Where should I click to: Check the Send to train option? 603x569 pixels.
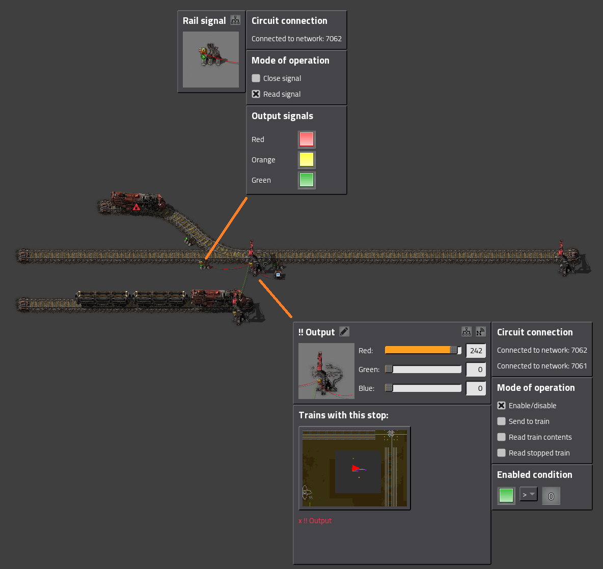pyautogui.click(x=502, y=421)
